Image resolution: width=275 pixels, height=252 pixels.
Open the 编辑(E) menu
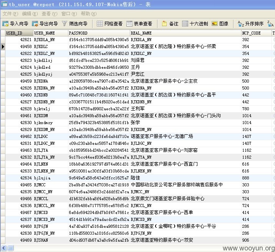30,14
